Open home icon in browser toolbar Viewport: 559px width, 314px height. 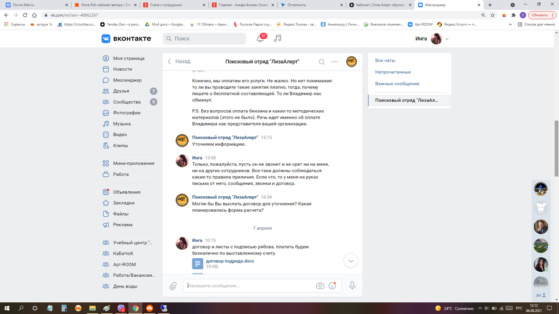point(34,15)
